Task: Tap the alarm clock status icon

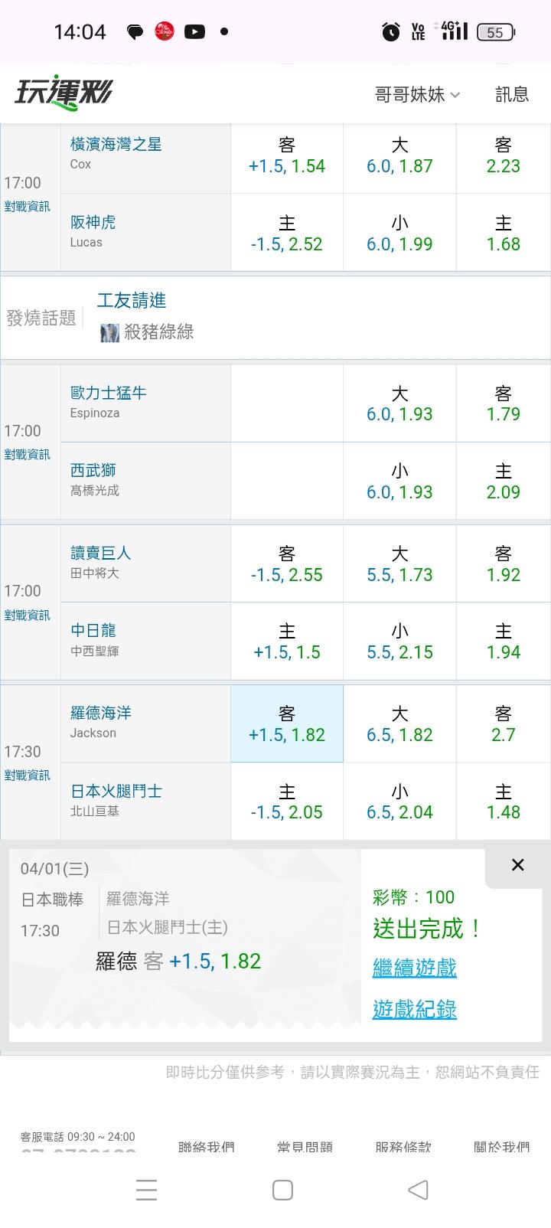Action: point(391,32)
